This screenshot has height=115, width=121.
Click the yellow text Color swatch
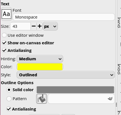pos(40,67)
